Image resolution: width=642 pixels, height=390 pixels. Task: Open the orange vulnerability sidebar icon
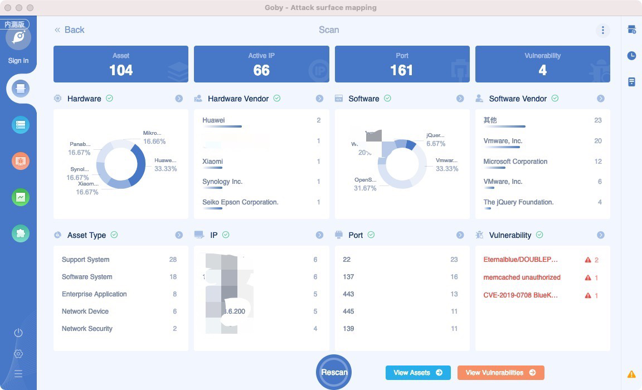(x=21, y=161)
